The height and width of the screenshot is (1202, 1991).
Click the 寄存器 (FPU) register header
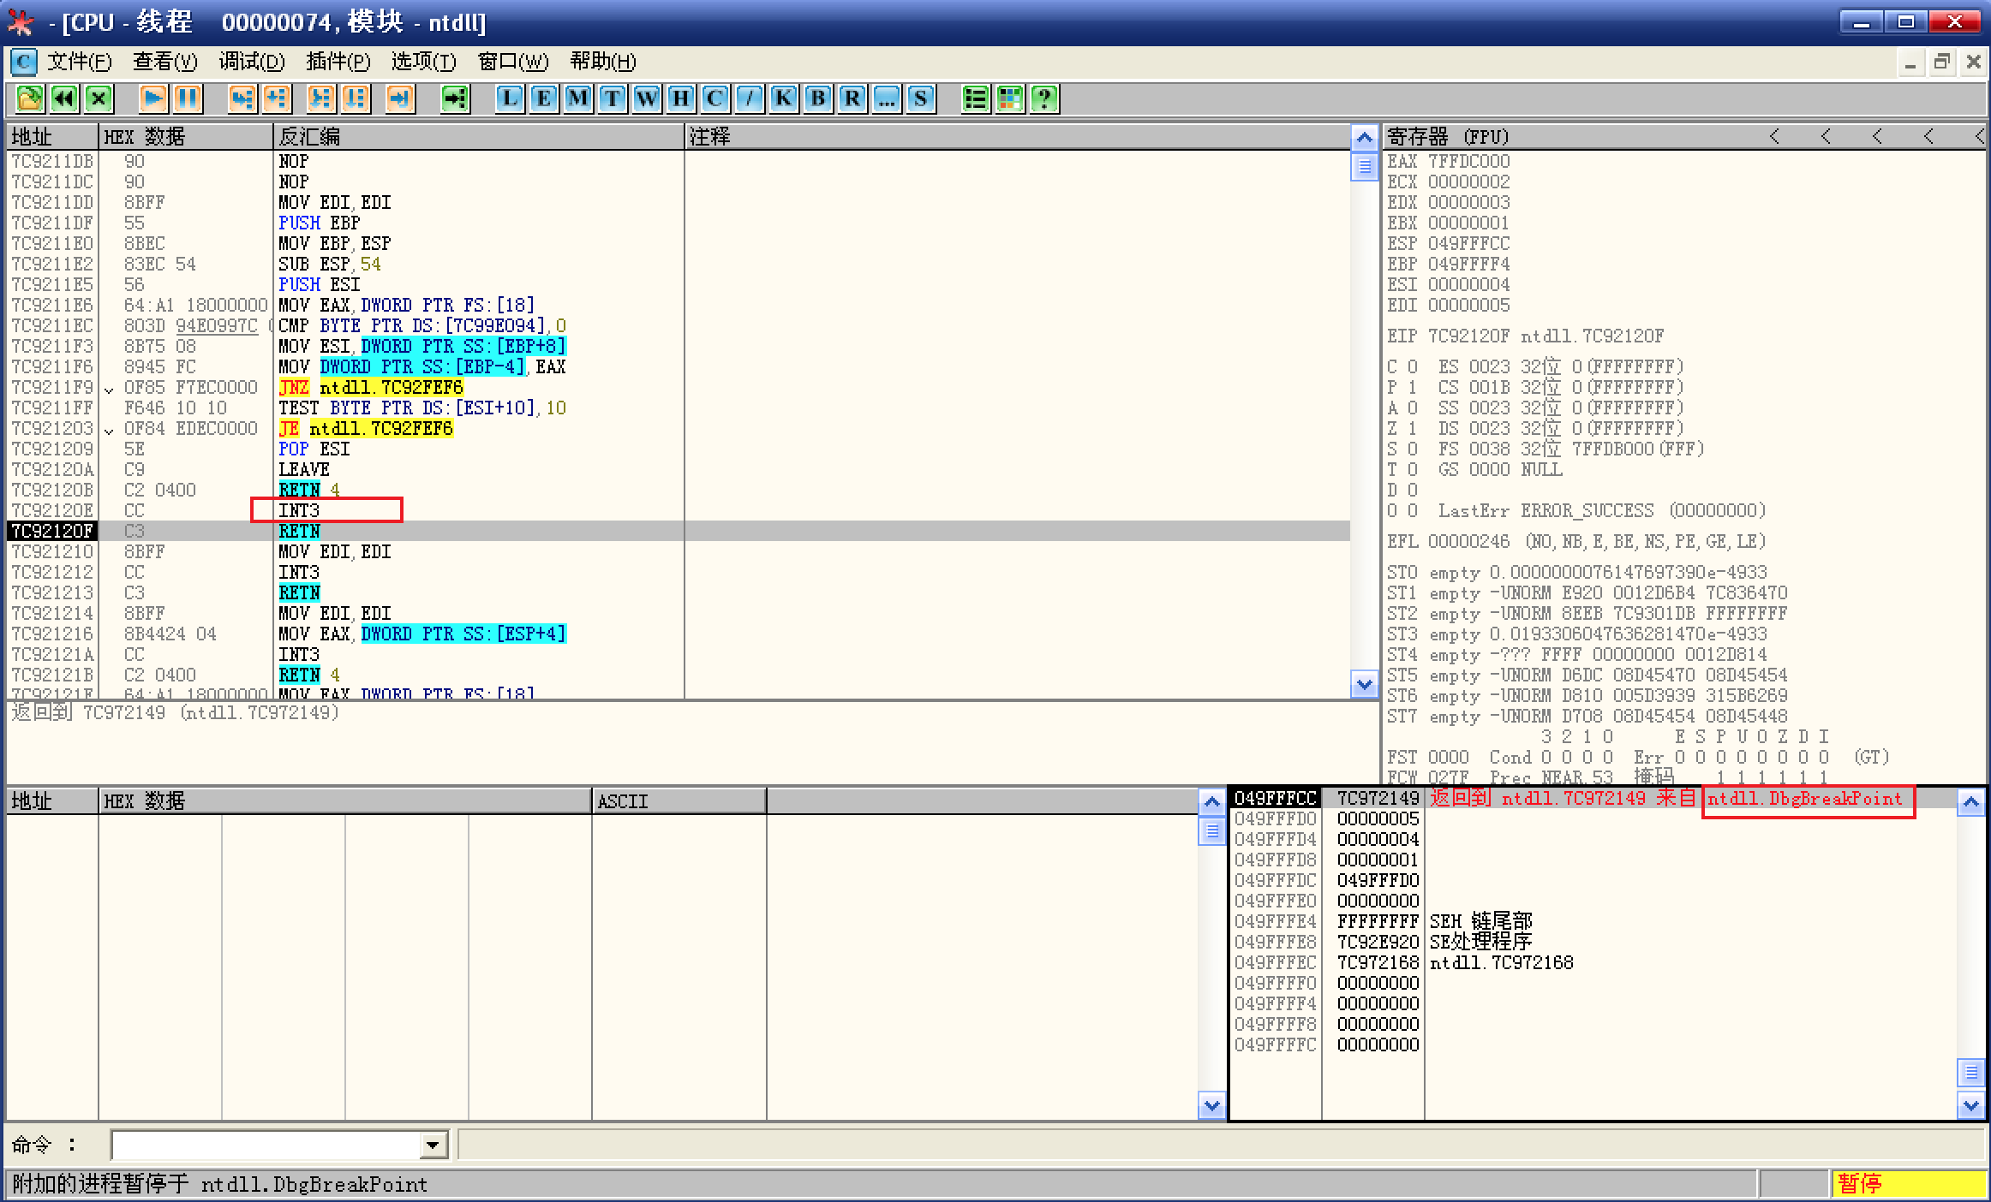point(1448,137)
